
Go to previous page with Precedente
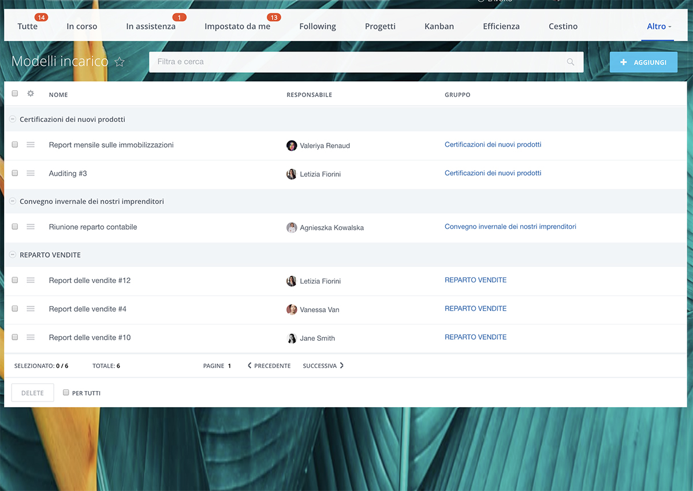pyautogui.click(x=269, y=366)
